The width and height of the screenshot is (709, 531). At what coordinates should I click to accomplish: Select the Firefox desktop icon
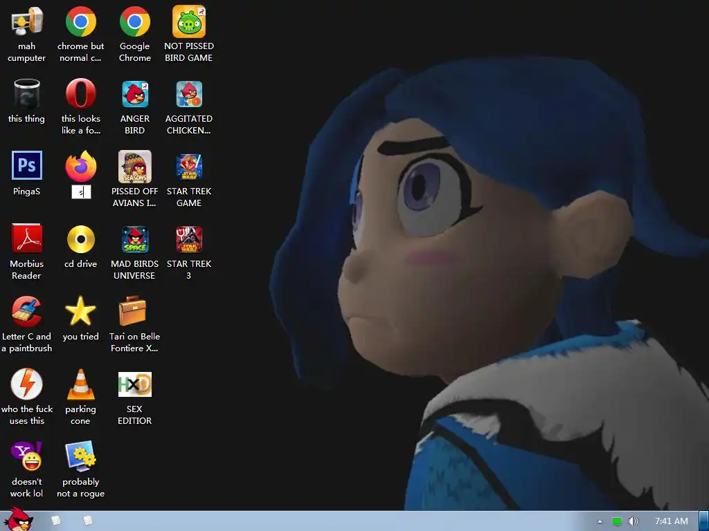[80, 166]
